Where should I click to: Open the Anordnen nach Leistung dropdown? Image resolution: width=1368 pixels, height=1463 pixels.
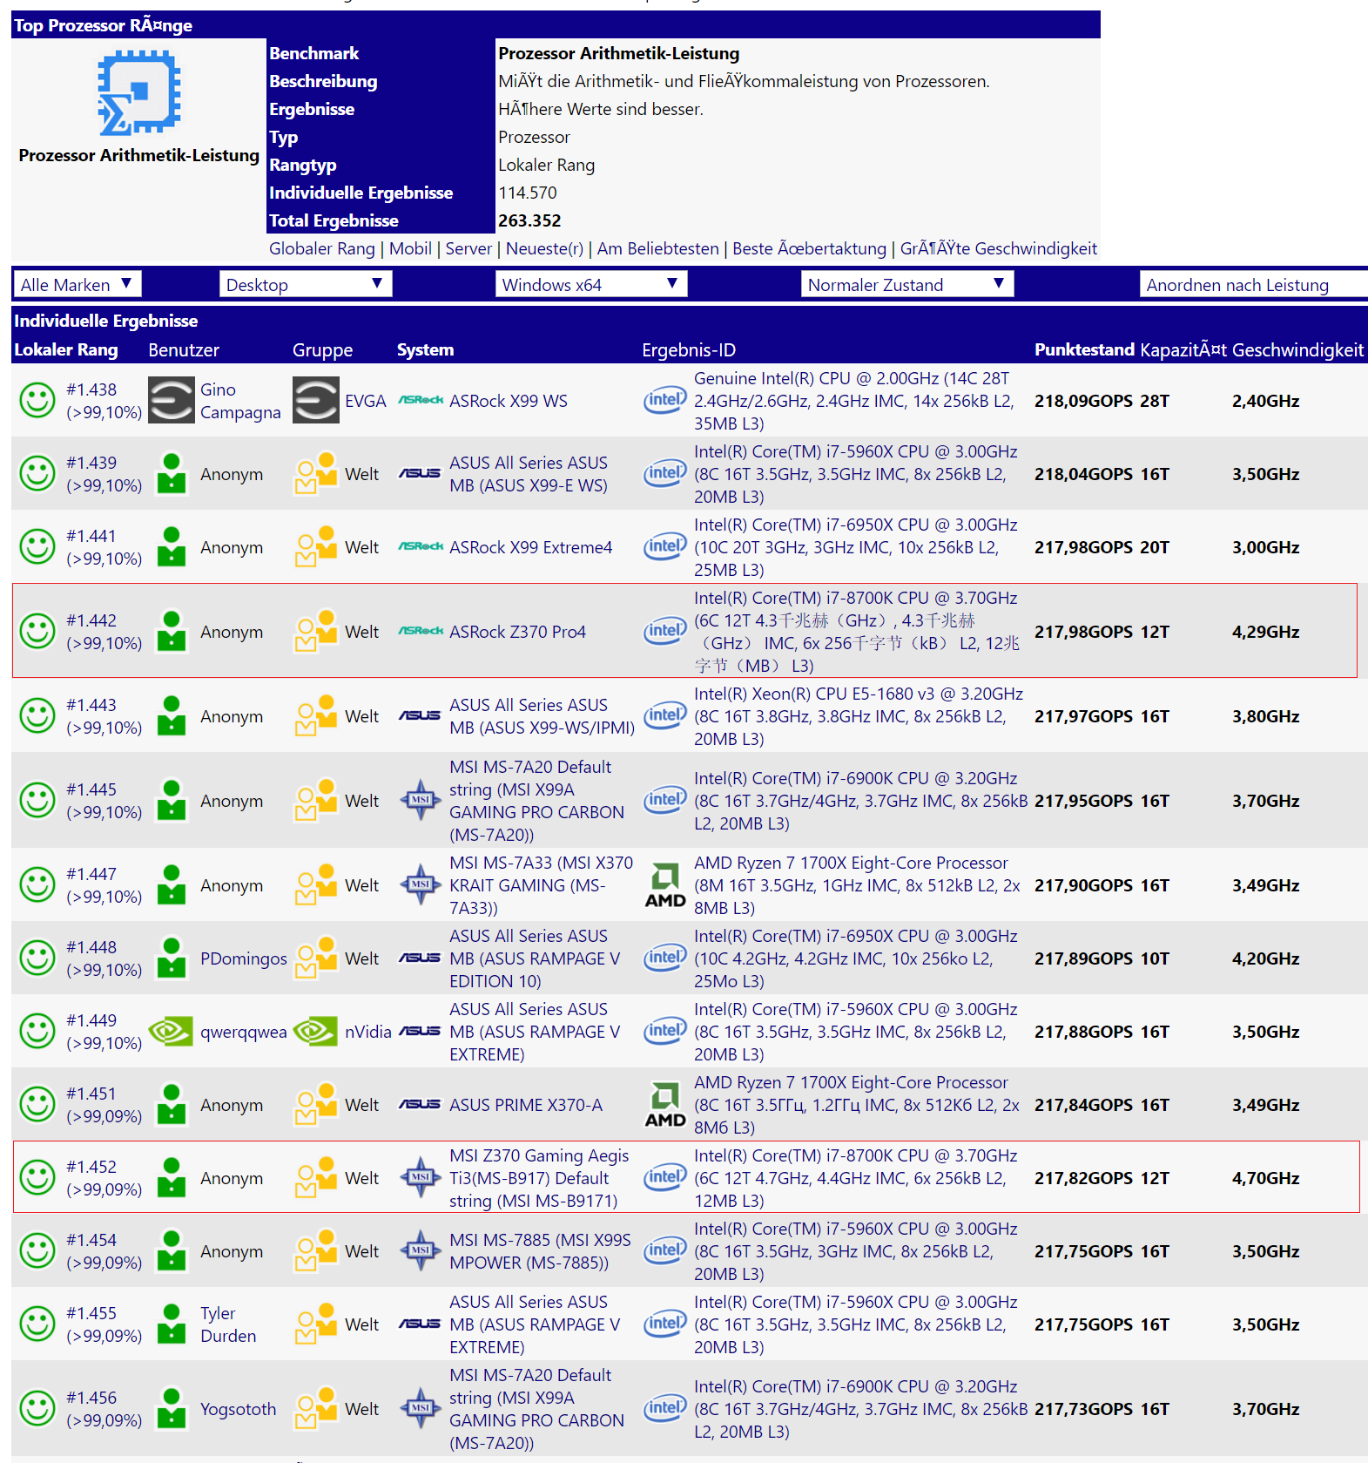1253,285
